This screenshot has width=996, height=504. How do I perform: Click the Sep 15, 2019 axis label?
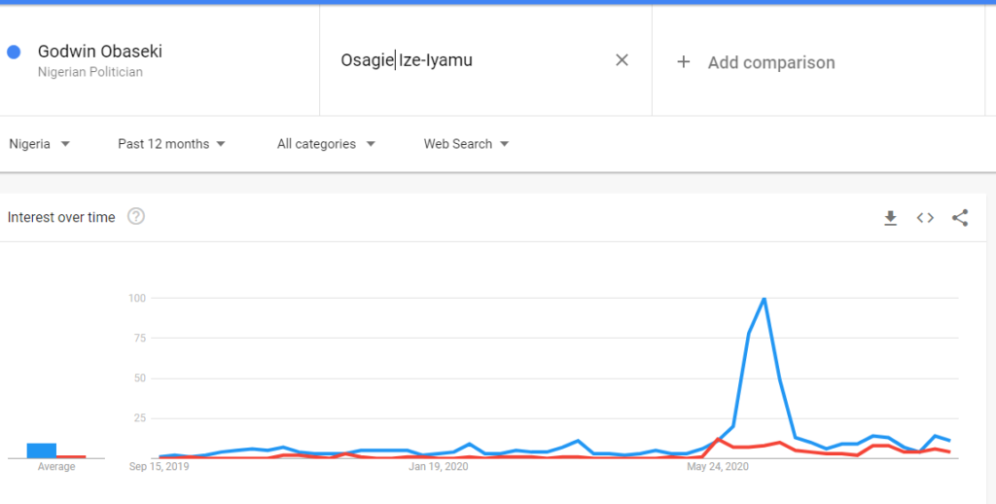tap(159, 466)
